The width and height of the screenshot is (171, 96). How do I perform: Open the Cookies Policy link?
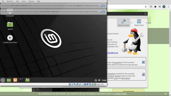click(x=121, y=94)
